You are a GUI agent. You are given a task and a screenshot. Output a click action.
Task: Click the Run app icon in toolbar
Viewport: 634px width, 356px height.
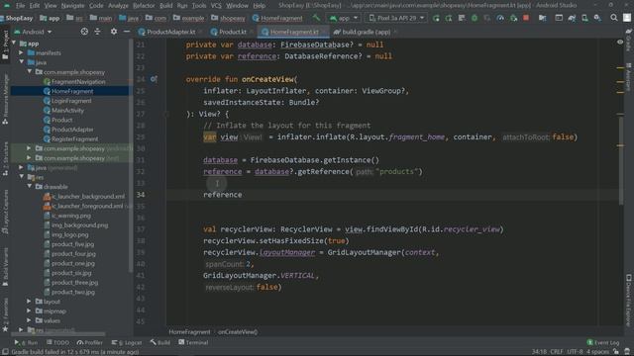pyautogui.click(x=436, y=18)
